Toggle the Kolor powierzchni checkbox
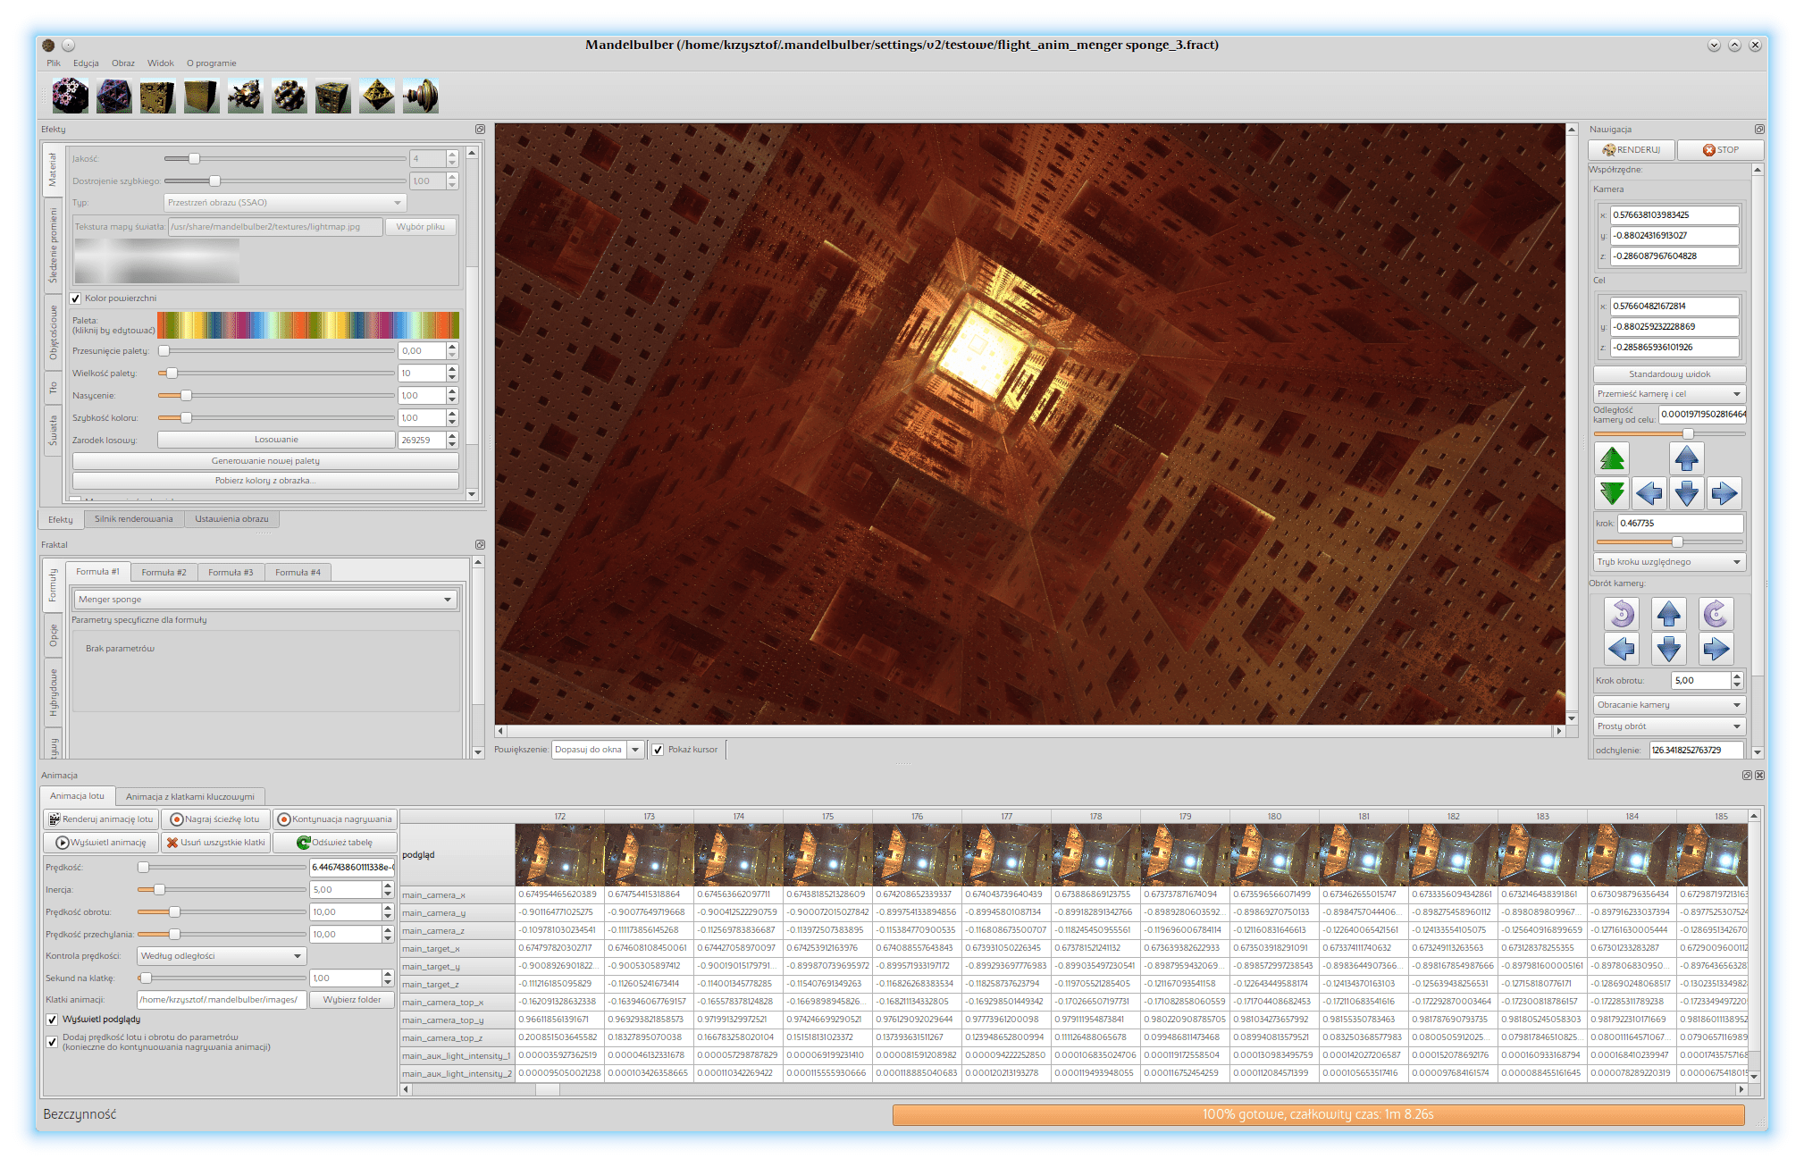This screenshot has height=1167, width=1804. click(76, 298)
